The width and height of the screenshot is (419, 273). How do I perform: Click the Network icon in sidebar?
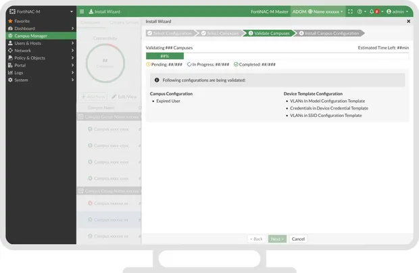(x=10, y=50)
